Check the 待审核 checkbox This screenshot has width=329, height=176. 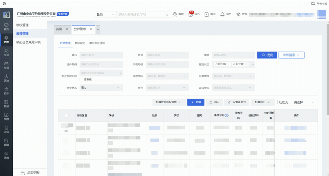click(x=81, y=79)
